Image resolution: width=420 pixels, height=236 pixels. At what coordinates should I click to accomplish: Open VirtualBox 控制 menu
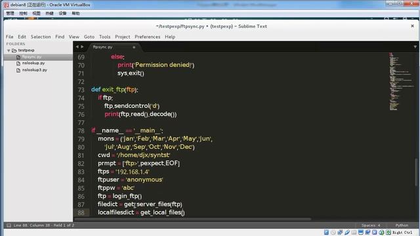[x=23, y=13]
